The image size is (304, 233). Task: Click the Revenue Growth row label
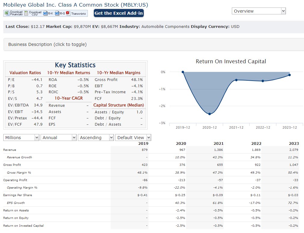pos(19,157)
